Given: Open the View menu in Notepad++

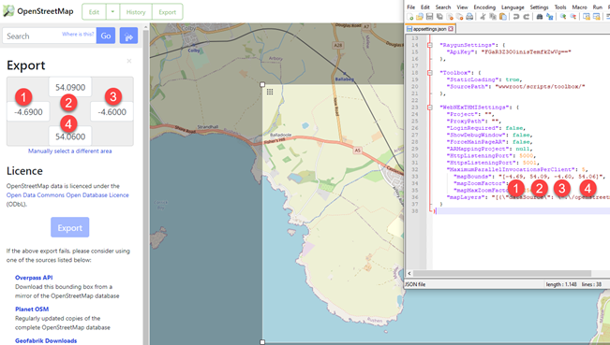Looking at the screenshot, I should (462, 7).
